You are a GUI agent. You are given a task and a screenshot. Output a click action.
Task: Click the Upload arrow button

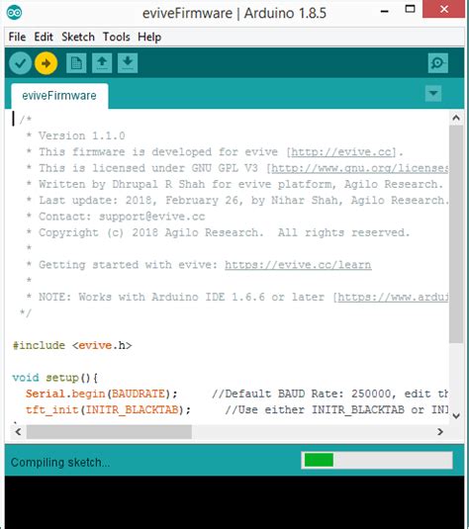pyautogui.click(x=46, y=63)
